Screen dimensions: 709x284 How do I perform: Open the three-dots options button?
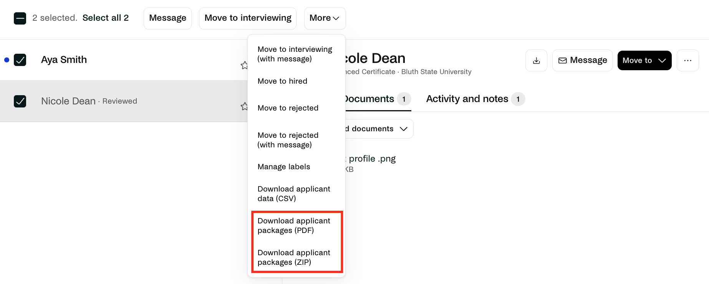(x=687, y=61)
